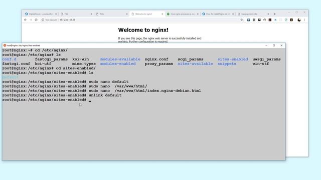The image size is (321, 180).
Task: Click the green shield extension icon
Action: pyautogui.click(x=286, y=20)
